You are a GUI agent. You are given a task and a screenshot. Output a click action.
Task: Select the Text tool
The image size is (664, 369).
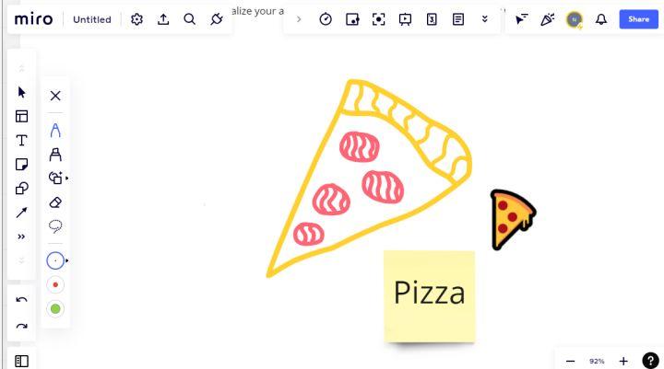pyautogui.click(x=21, y=140)
